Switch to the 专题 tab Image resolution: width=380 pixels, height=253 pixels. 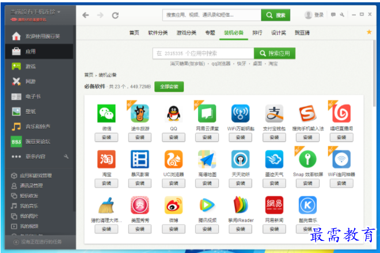(210, 33)
